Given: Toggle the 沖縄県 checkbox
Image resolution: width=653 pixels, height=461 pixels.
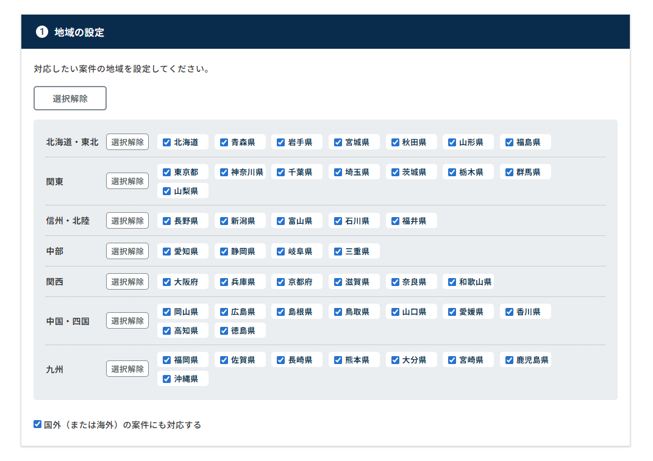Looking at the screenshot, I should click(x=166, y=379).
